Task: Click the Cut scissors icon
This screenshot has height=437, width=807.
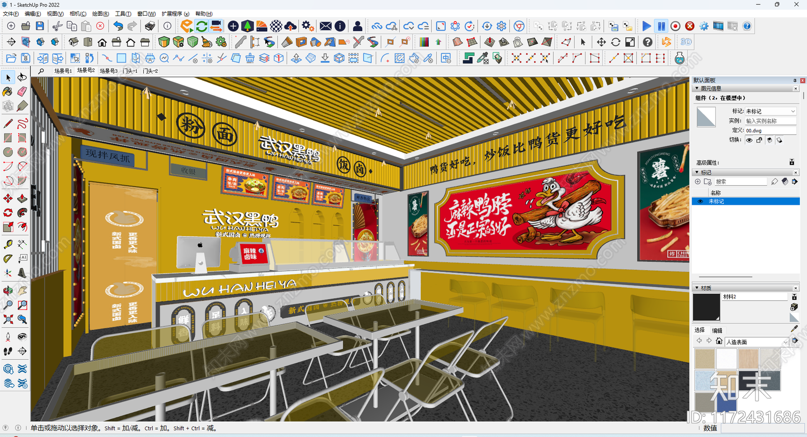Action: tap(57, 26)
